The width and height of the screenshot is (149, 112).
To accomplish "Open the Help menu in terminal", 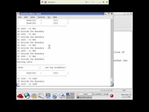I will coord(55,17).
